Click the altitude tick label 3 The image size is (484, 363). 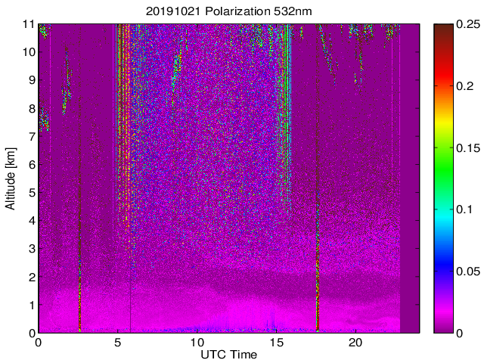pyautogui.click(x=30, y=249)
